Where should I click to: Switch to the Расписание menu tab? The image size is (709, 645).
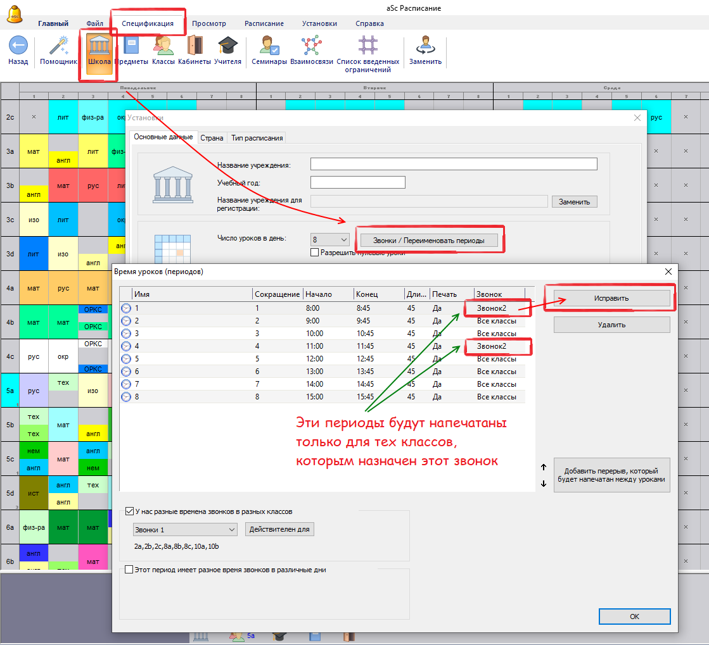click(264, 23)
